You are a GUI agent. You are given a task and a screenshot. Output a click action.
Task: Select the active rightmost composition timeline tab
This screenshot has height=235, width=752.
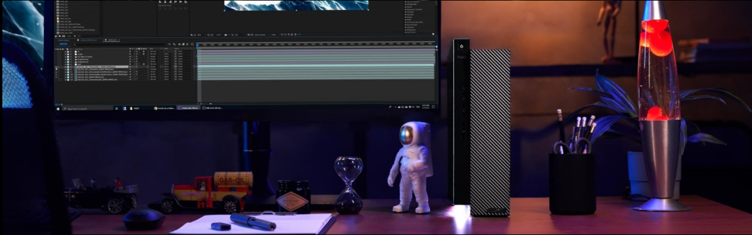112,40
